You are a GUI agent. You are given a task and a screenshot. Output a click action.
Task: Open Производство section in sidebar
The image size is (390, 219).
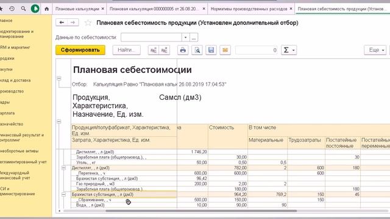pos(12,91)
